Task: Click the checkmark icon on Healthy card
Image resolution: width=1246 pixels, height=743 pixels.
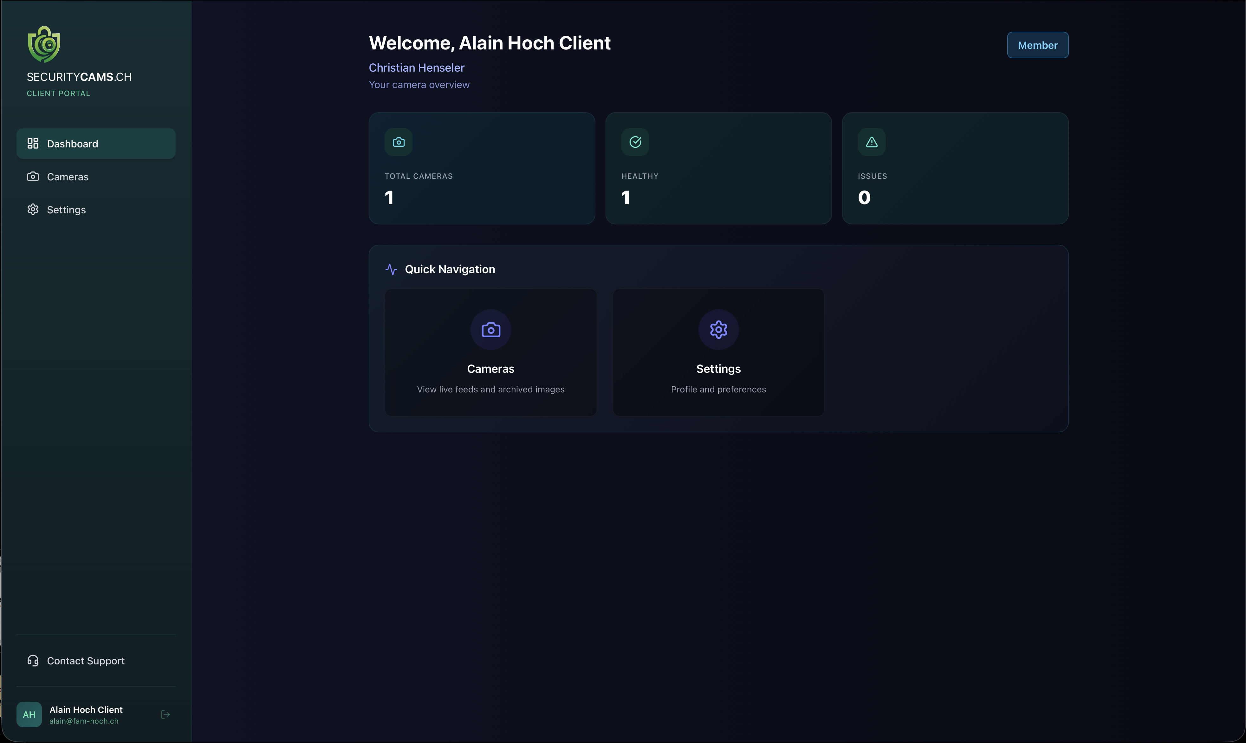Action: point(634,142)
